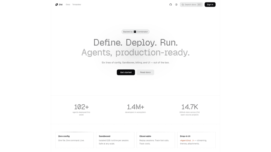Click the Backed by Y Combinator badge
The height and width of the screenshot is (152, 271).
click(x=135, y=31)
